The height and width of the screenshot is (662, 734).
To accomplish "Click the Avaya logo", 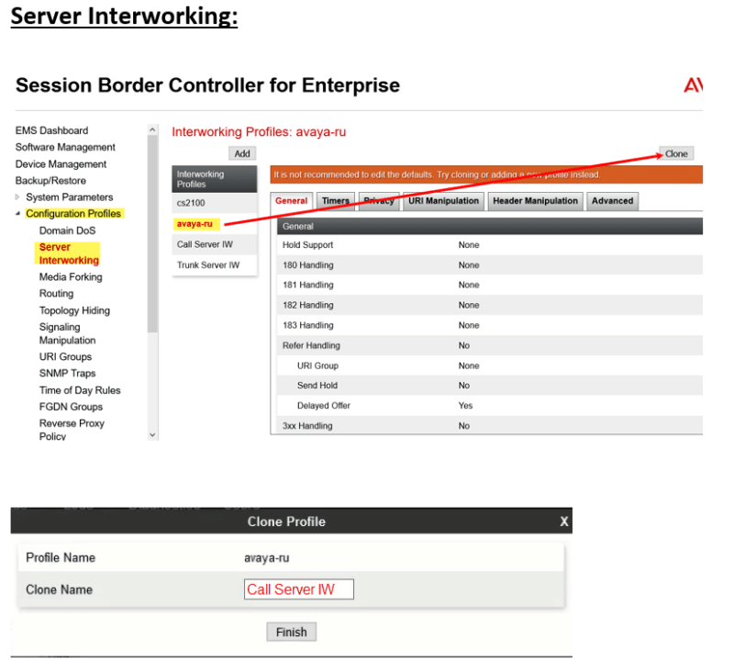I will coord(693,85).
